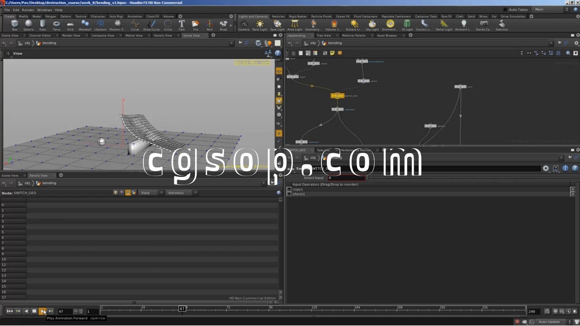Viewport: 580px width, 326px height.
Task: Click the Select Input value field
Action: click(347, 178)
